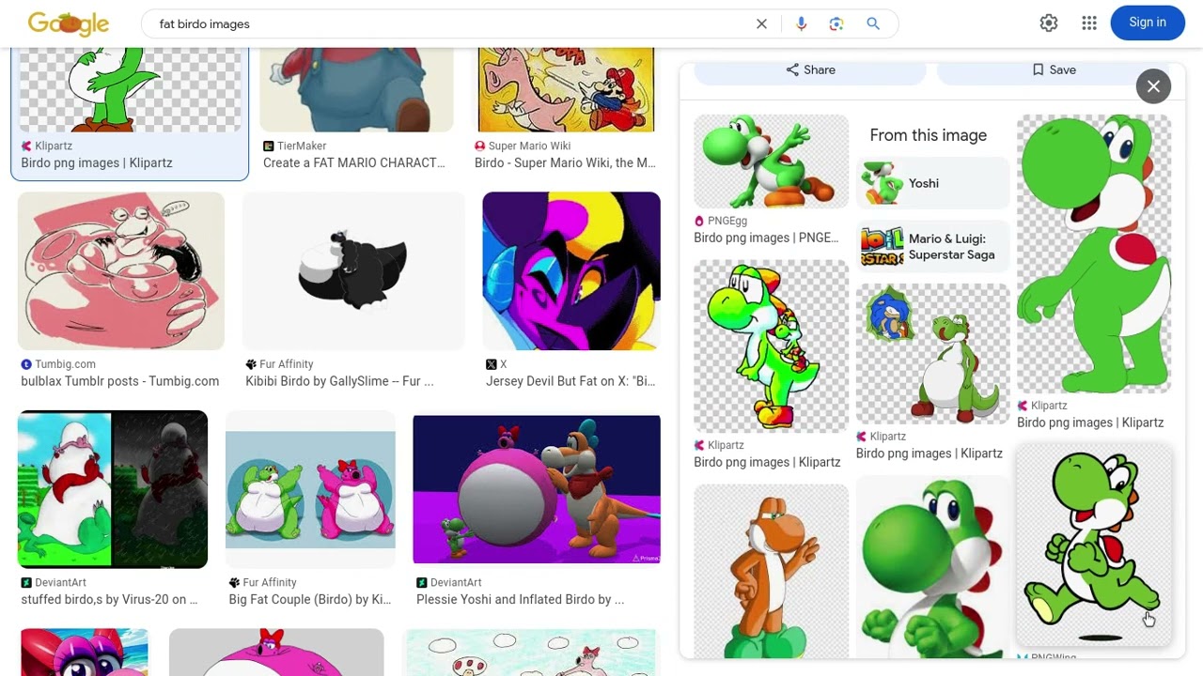Select the inflated pink Birdo 3D thumbnail
The image size is (1203, 676).
click(537, 489)
